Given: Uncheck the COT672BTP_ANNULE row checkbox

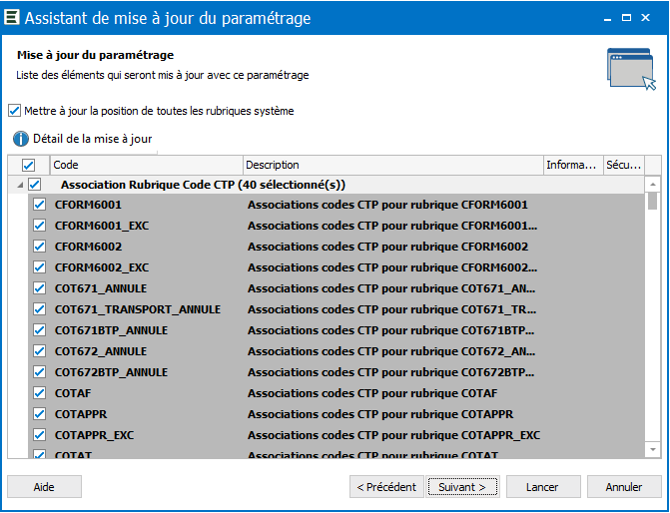Looking at the screenshot, I should coord(39,372).
